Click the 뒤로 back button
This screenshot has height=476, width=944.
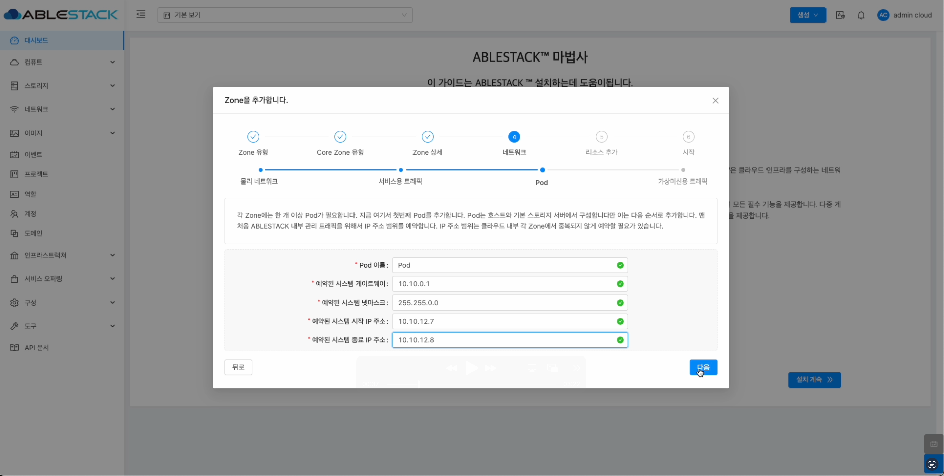[238, 367]
